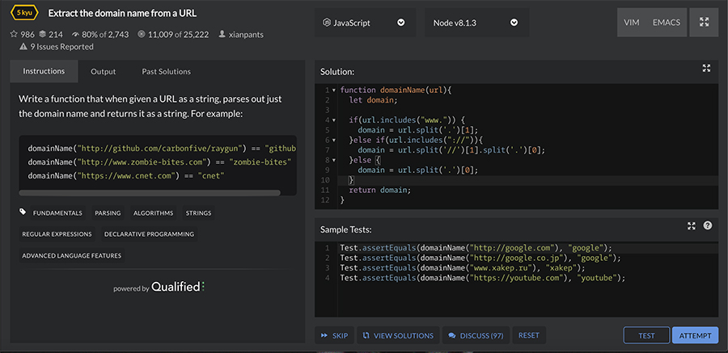Select the ADVANCED LANGUAGE FEATURES tag

pos(71,255)
